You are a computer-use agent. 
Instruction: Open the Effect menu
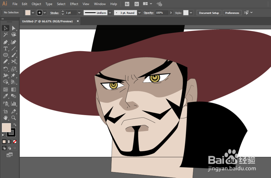(74, 4)
